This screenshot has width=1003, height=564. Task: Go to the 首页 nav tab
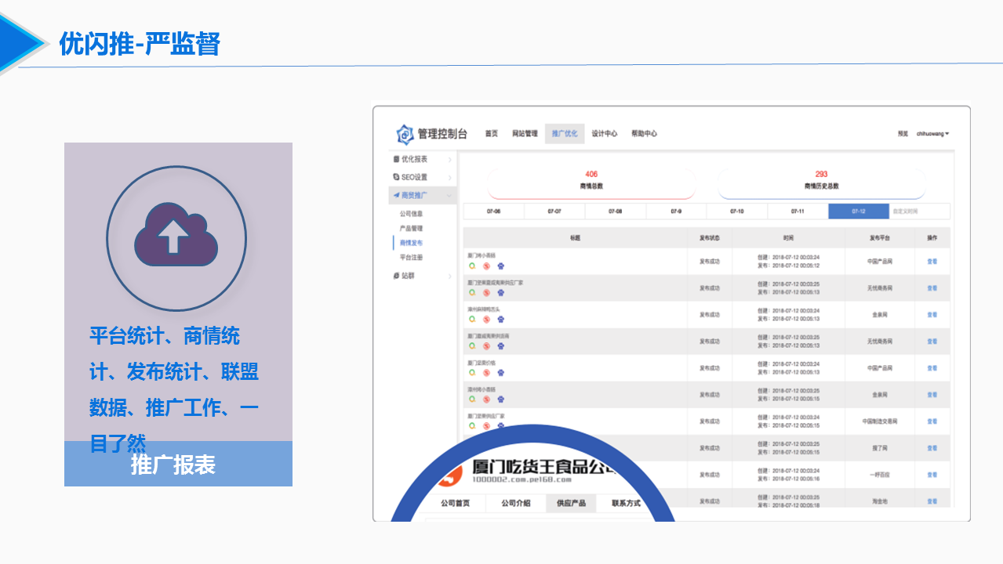(x=491, y=134)
